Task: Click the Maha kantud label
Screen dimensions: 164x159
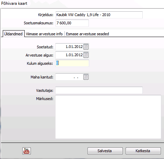Action: point(42,77)
